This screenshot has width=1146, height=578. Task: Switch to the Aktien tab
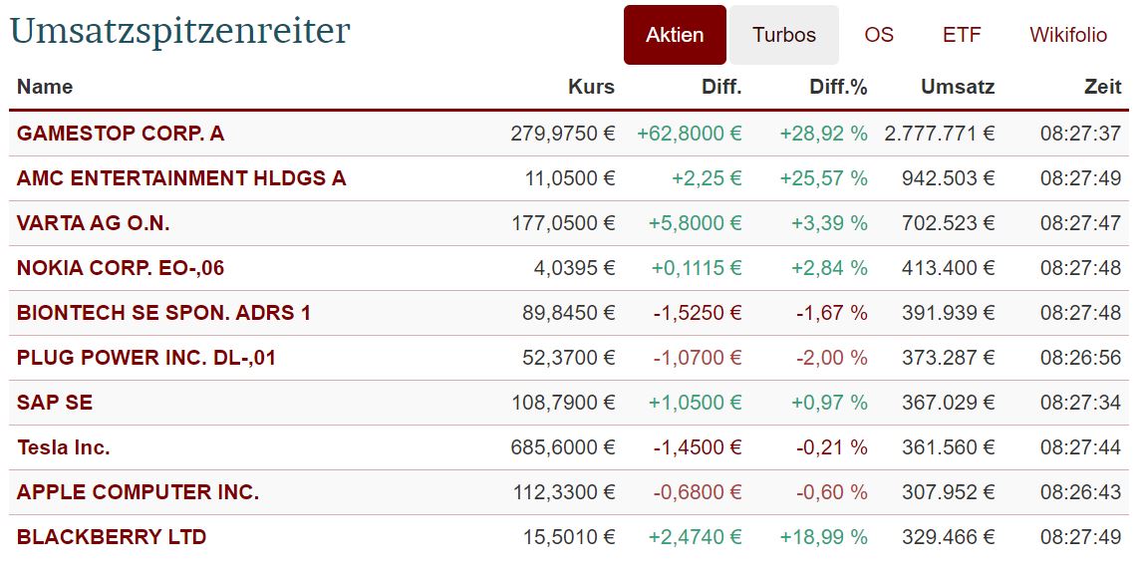pos(675,35)
